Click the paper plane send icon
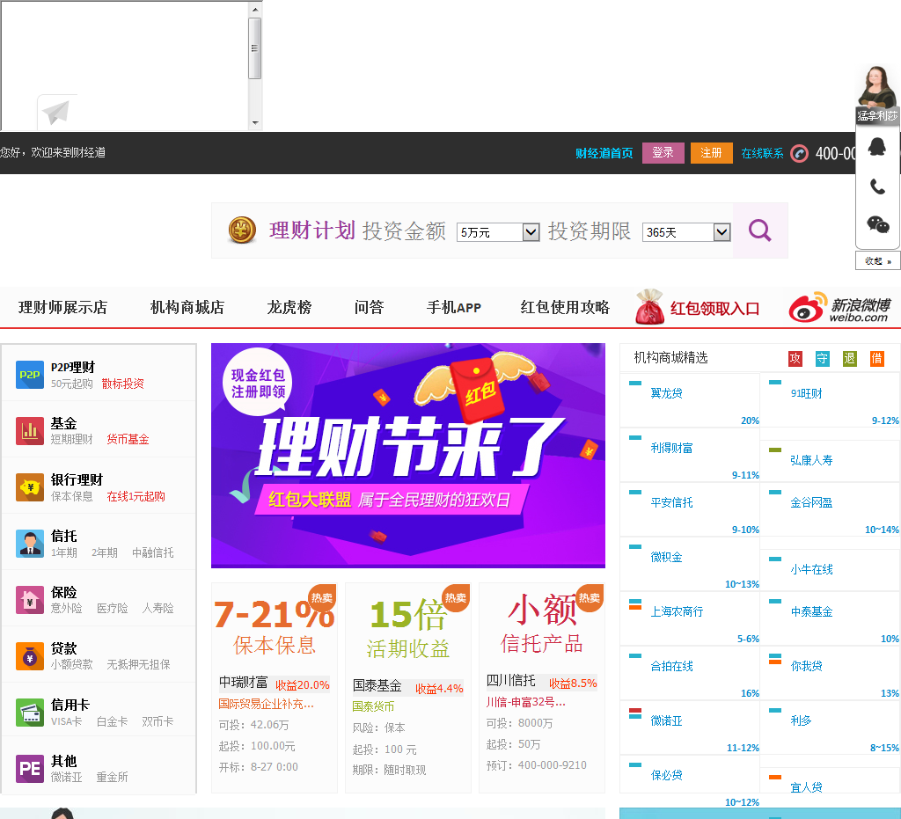The height and width of the screenshot is (819, 901). coord(57,112)
